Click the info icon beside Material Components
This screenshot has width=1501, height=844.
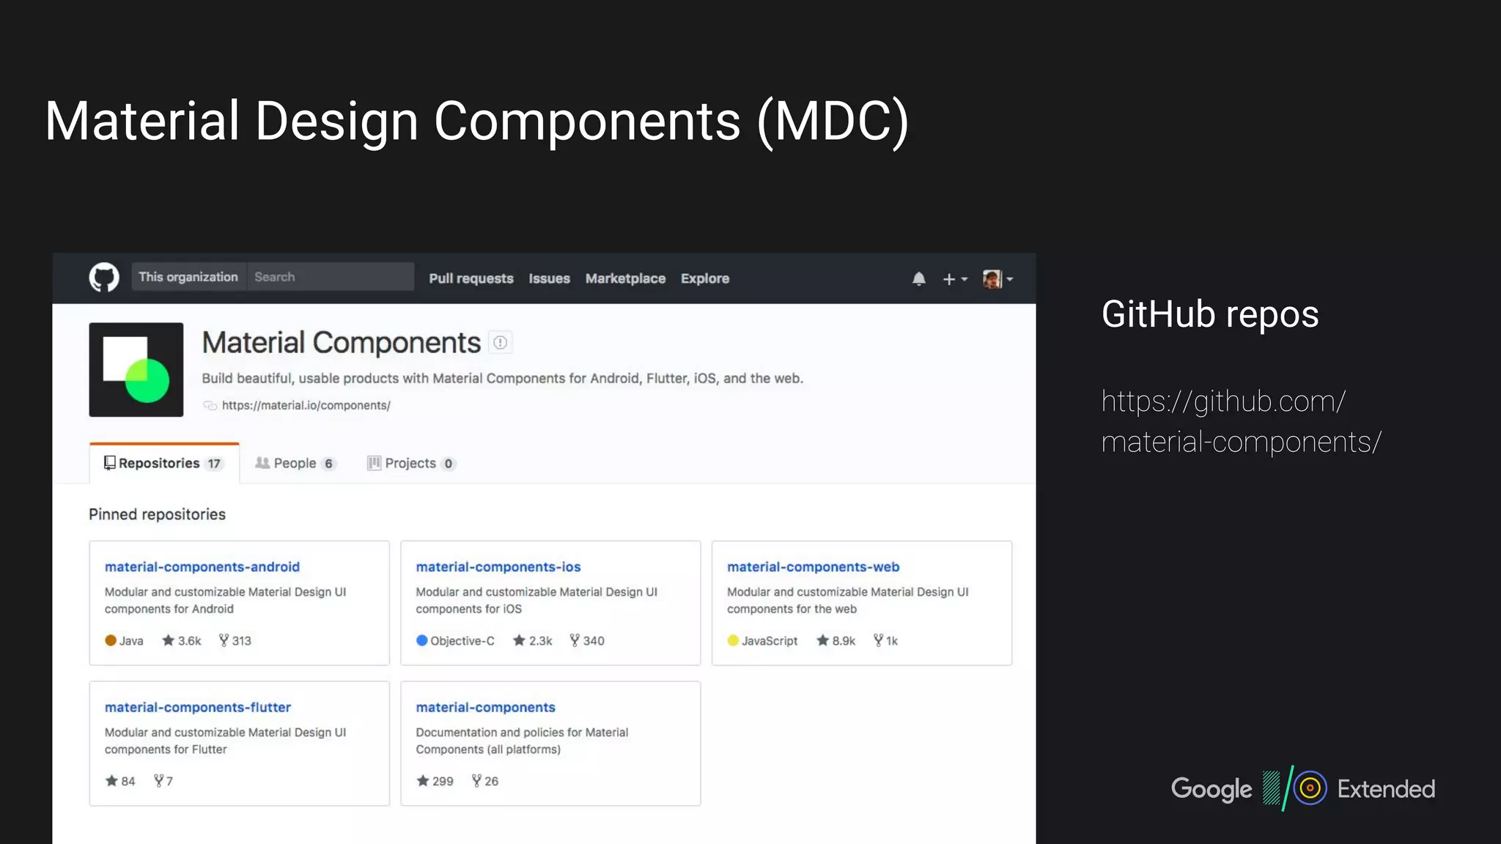pos(501,342)
